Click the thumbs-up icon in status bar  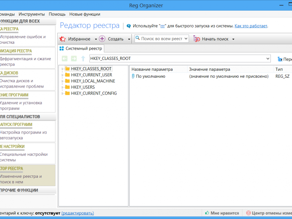pos(207,213)
